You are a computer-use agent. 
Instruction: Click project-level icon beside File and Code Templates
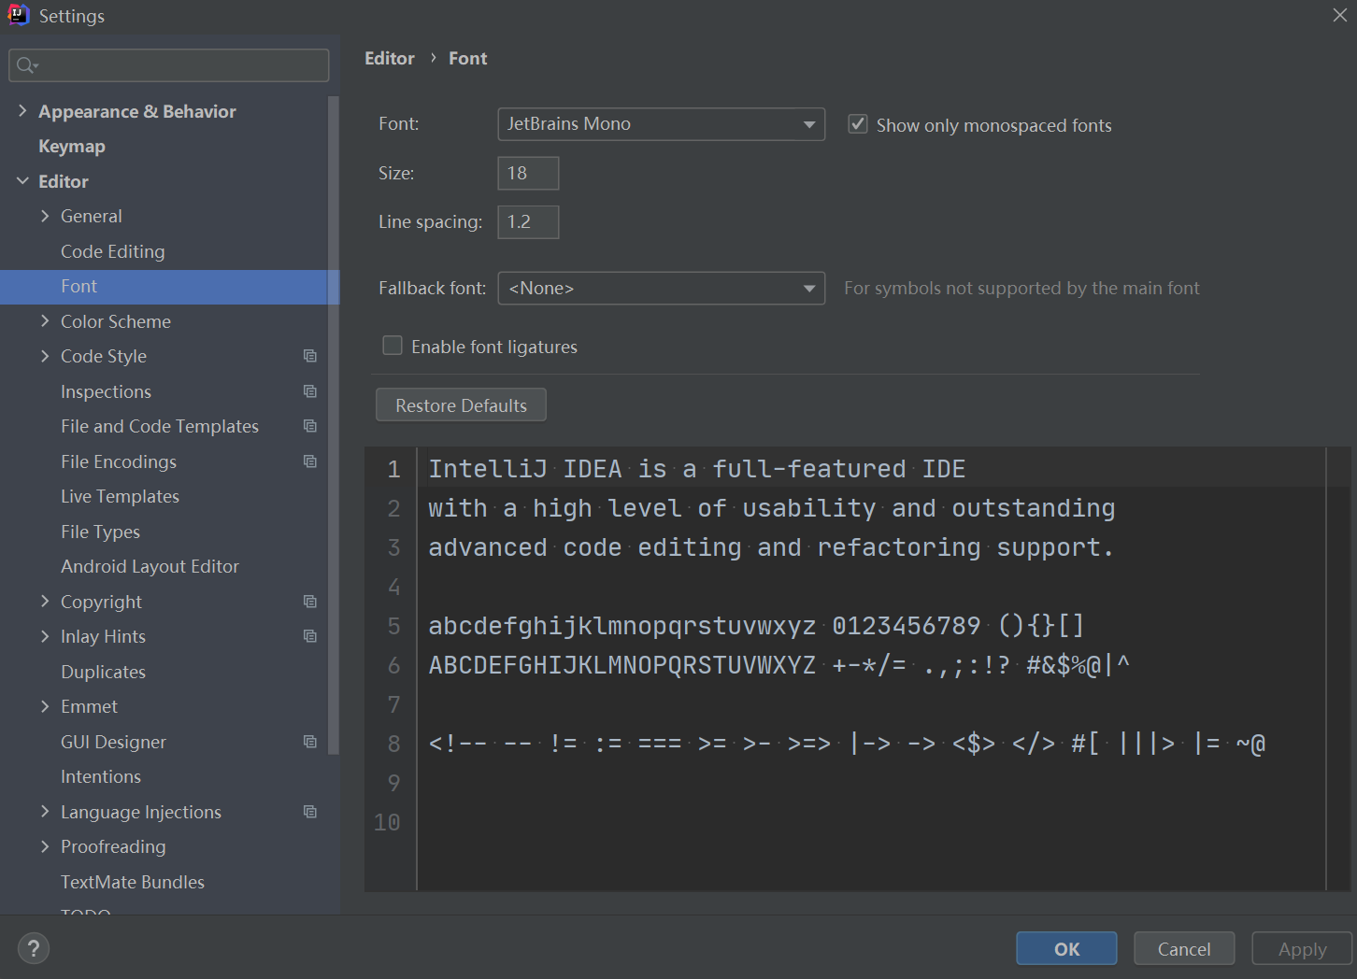click(x=310, y=426)
